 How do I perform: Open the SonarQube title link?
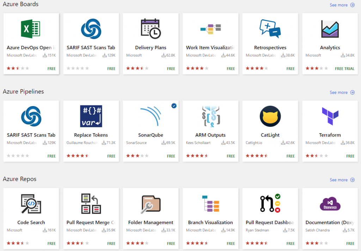click(151, 135)
